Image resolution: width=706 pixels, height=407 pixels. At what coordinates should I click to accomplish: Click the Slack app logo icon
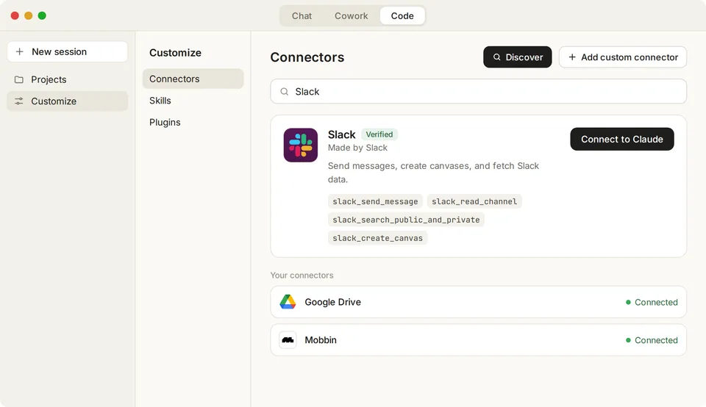[300, 145]
